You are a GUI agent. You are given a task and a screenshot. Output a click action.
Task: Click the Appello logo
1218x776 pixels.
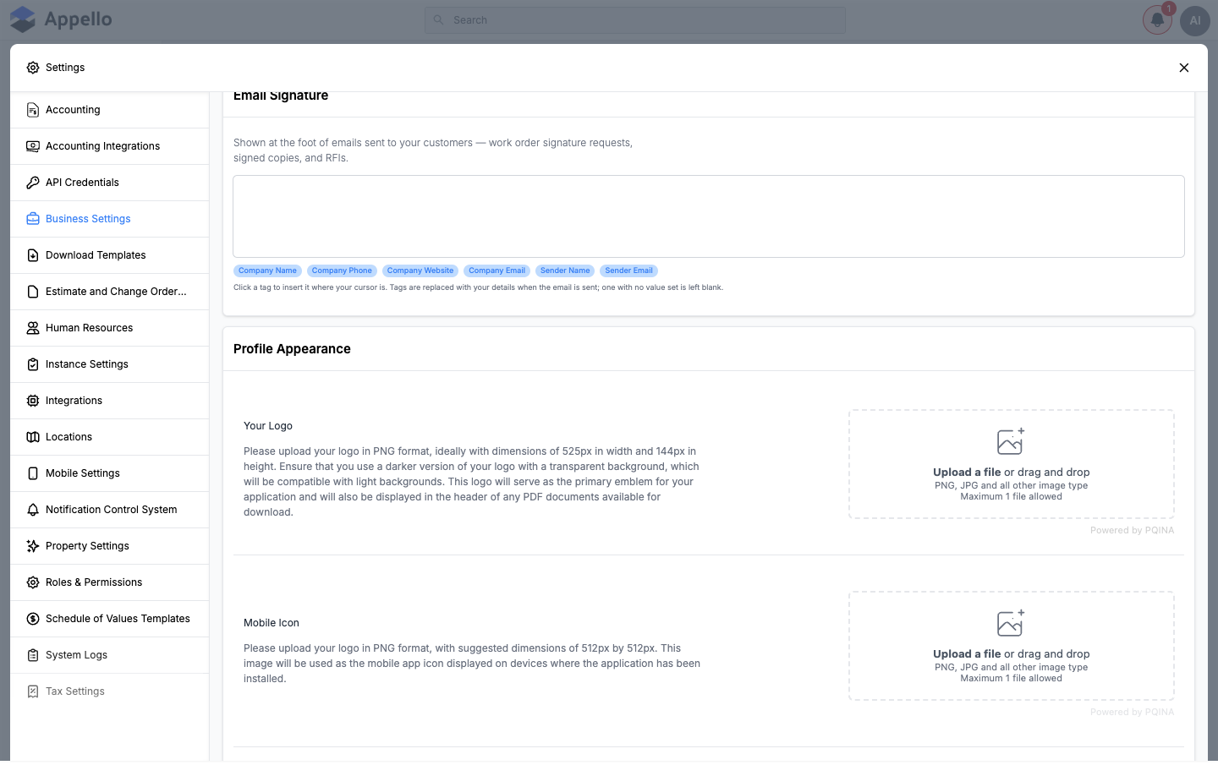pos(61,19)
